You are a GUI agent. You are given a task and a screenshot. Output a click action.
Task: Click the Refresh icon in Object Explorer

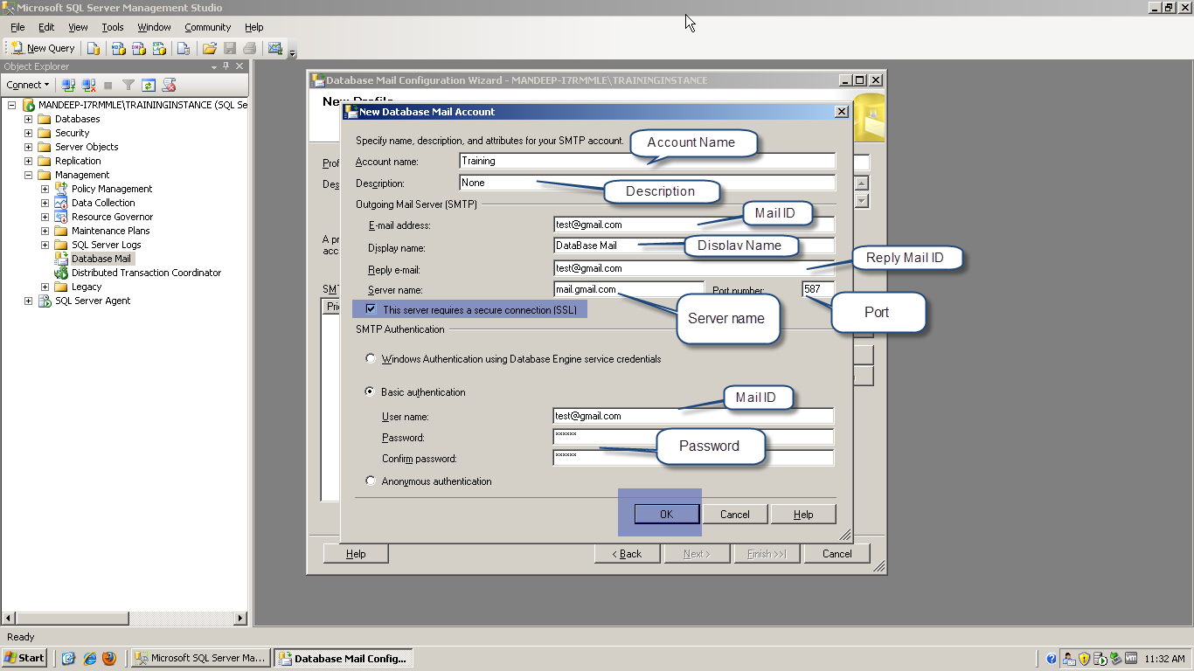[149, 85]
